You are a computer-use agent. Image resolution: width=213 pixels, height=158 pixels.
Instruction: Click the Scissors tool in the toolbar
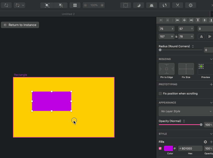pos(177,5)
